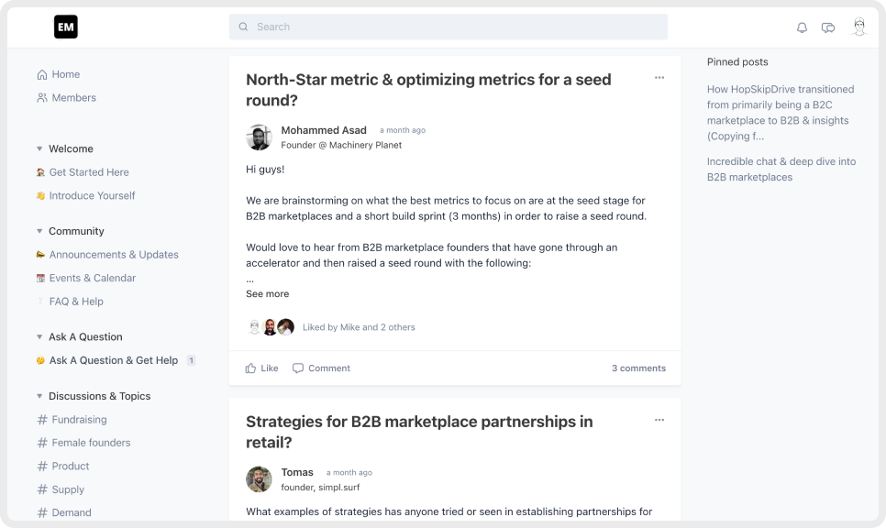
Task: Open options menu for Strategies post
Action: (659, 420)
